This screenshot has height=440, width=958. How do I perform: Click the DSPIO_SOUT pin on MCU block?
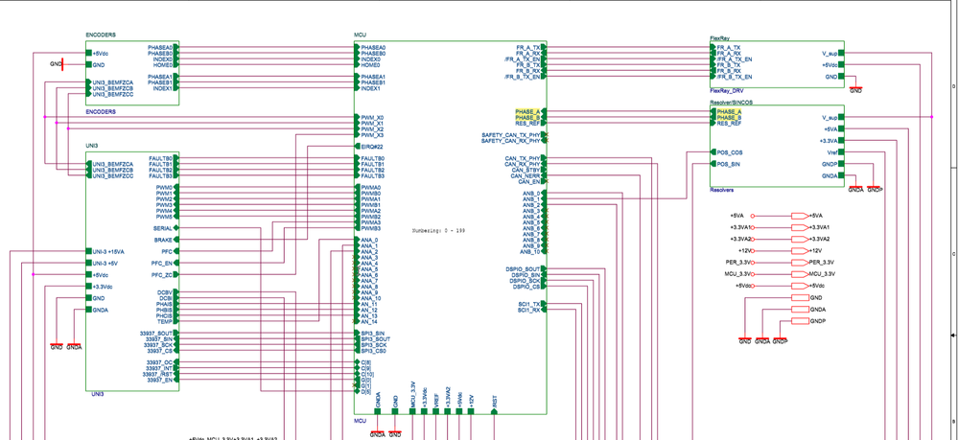coord(523,268)
